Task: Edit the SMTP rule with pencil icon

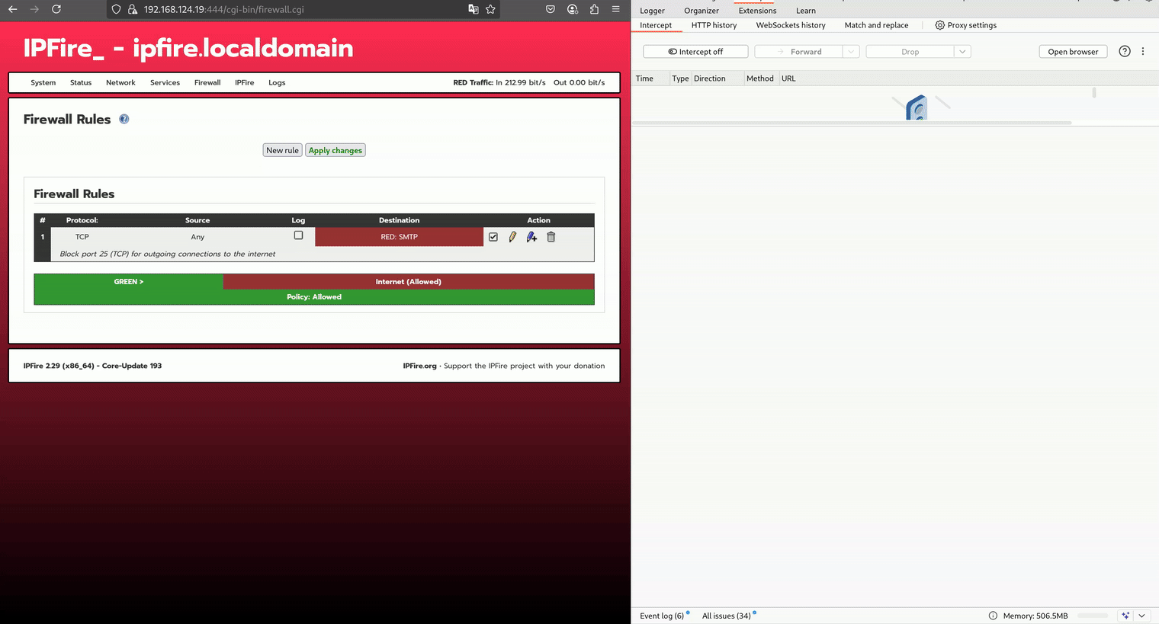Action: [x=512, y=237]
